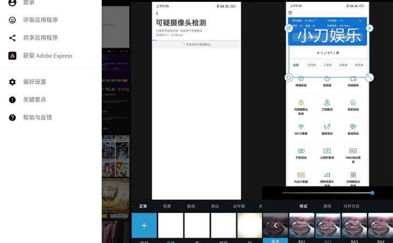Click the 登录 account icon
The height and width of the screenshot is (243, 393).
12,3
